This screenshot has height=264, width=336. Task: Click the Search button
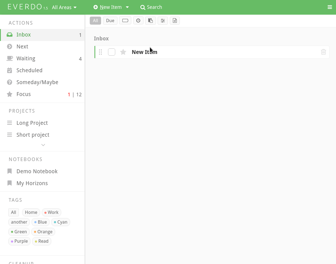[151, 7]
